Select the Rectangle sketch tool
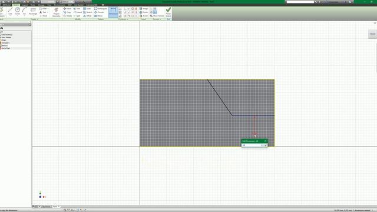 click(33, 11)
